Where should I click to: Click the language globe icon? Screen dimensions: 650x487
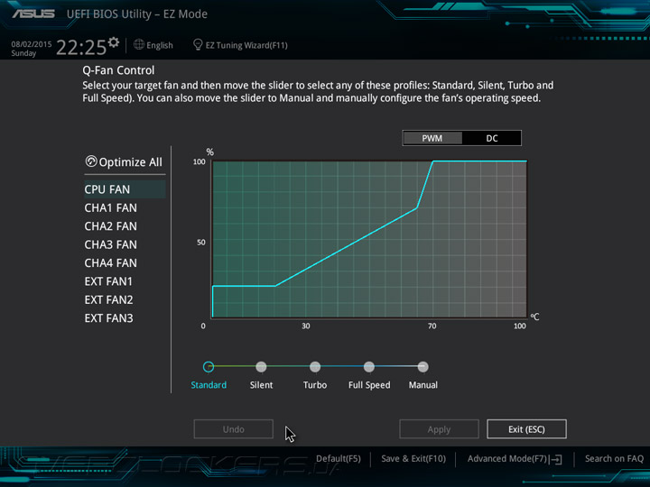coord(139,44)
